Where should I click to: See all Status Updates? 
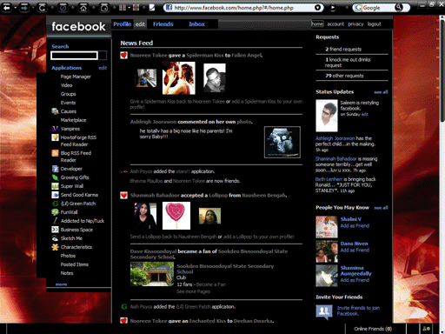(x=381, y=92)
